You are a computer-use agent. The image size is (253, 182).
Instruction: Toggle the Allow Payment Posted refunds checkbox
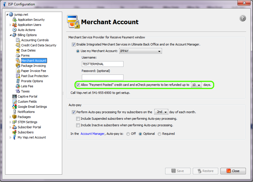click(78, 85)
